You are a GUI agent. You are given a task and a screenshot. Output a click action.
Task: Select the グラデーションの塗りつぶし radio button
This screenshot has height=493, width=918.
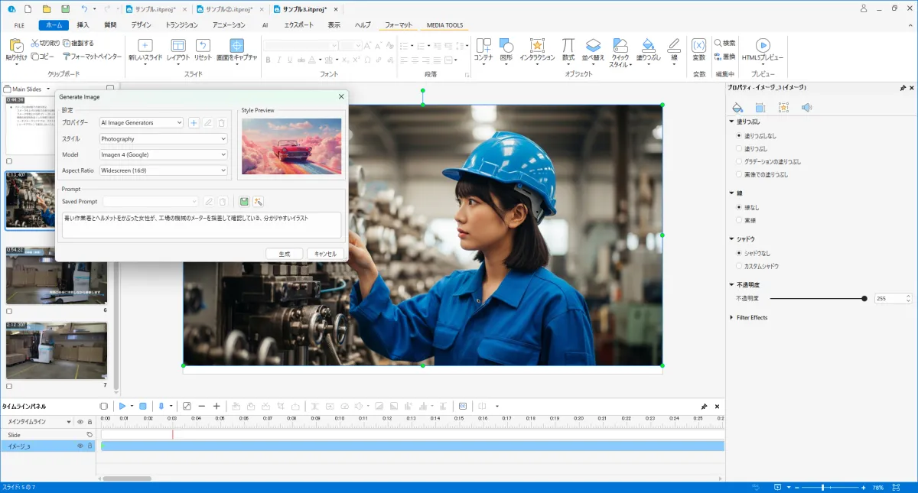pyautogui.click(x=738, y=161)
